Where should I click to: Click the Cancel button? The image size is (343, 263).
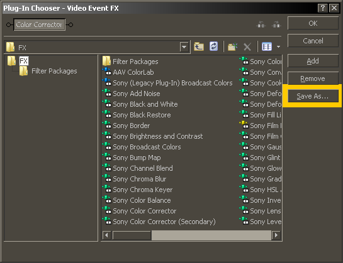313,41
